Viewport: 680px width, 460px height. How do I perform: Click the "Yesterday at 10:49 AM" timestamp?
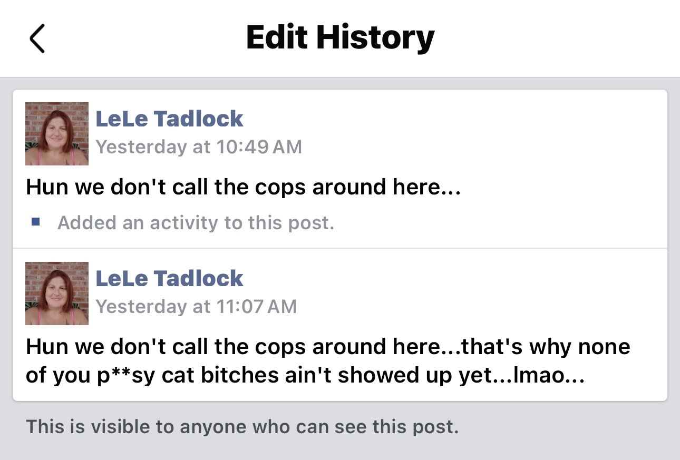click(x=199, y=146)
